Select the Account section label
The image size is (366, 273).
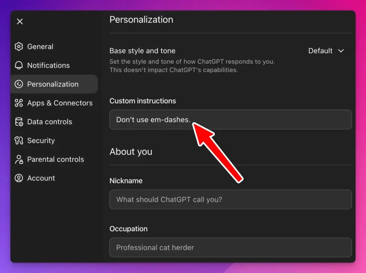coord(41,178)
